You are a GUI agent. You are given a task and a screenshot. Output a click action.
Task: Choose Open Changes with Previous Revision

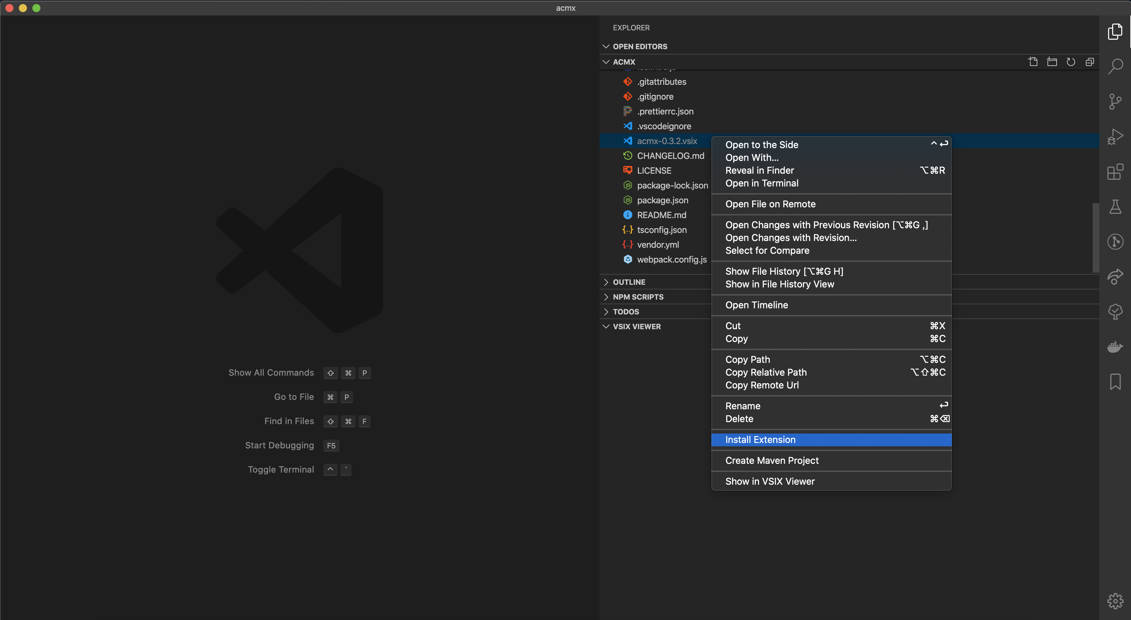coord(831,225)
